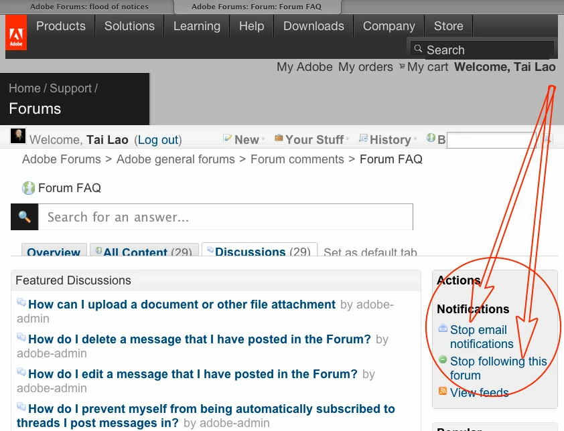Viewport: 564px width, 431px height.
Task: Click the My orders link
Action: pos(366,67)
